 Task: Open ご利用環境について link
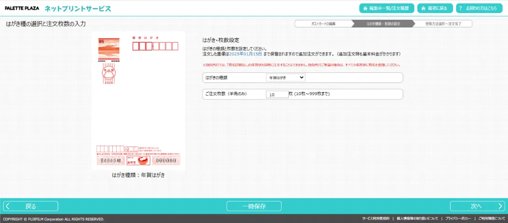tap(492, 218)
